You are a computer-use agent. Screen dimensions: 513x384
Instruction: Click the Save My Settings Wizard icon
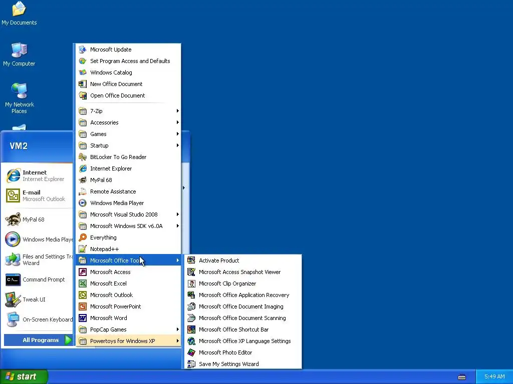point(191,364)
